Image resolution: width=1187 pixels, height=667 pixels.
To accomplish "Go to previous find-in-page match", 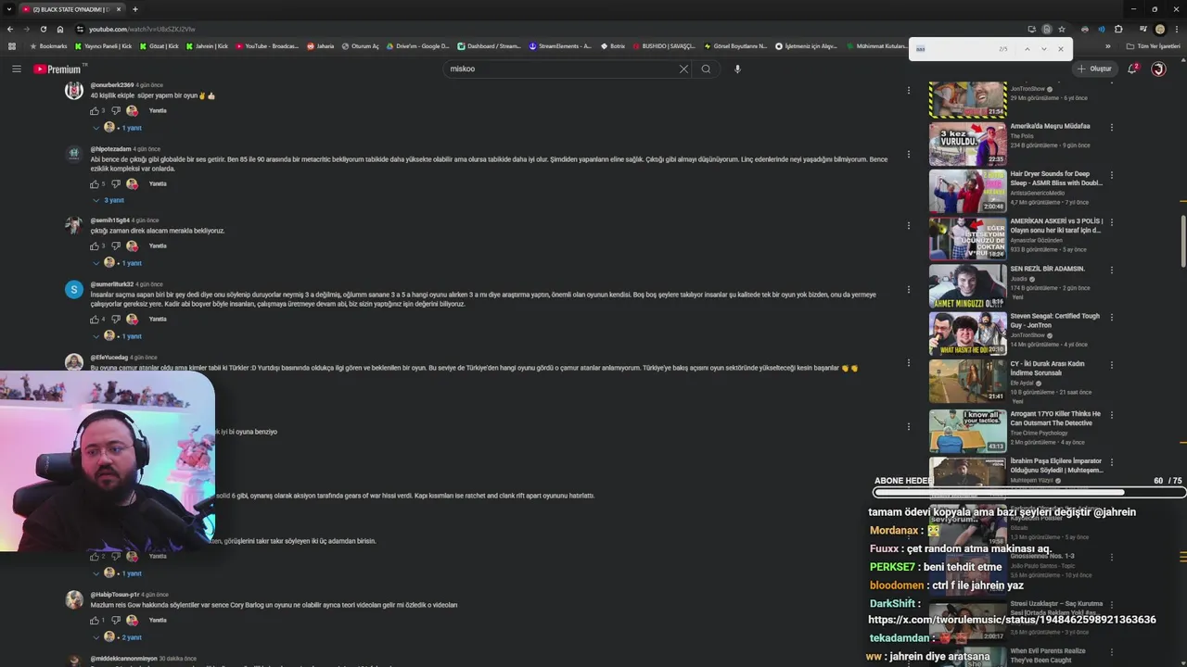I will 1027,49.
